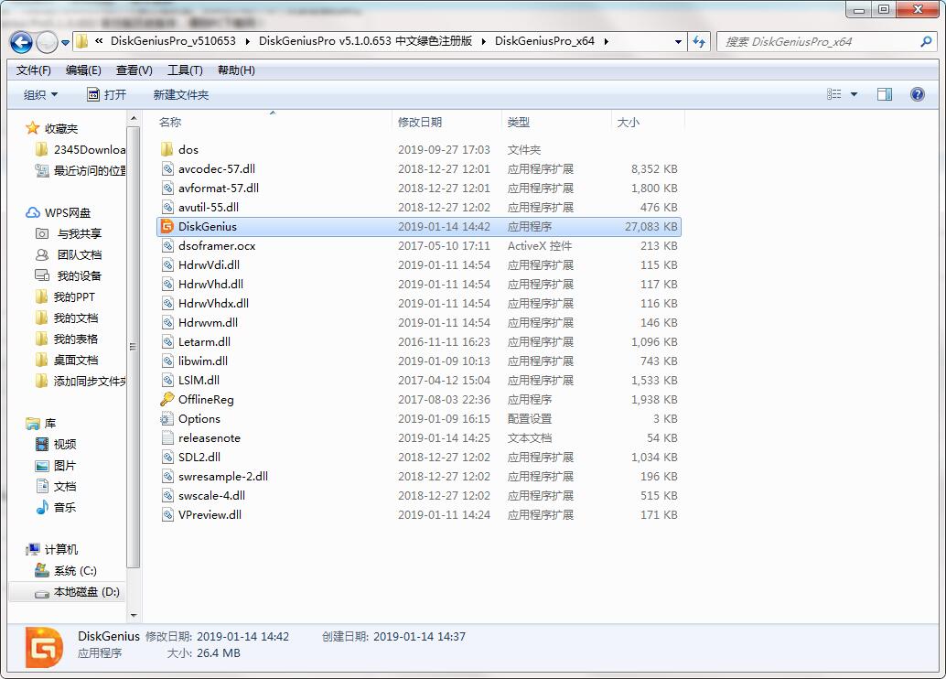946x679 pixels.
Task: Click the 系统 (C:) drive icon
Action: tap(42, 570)
